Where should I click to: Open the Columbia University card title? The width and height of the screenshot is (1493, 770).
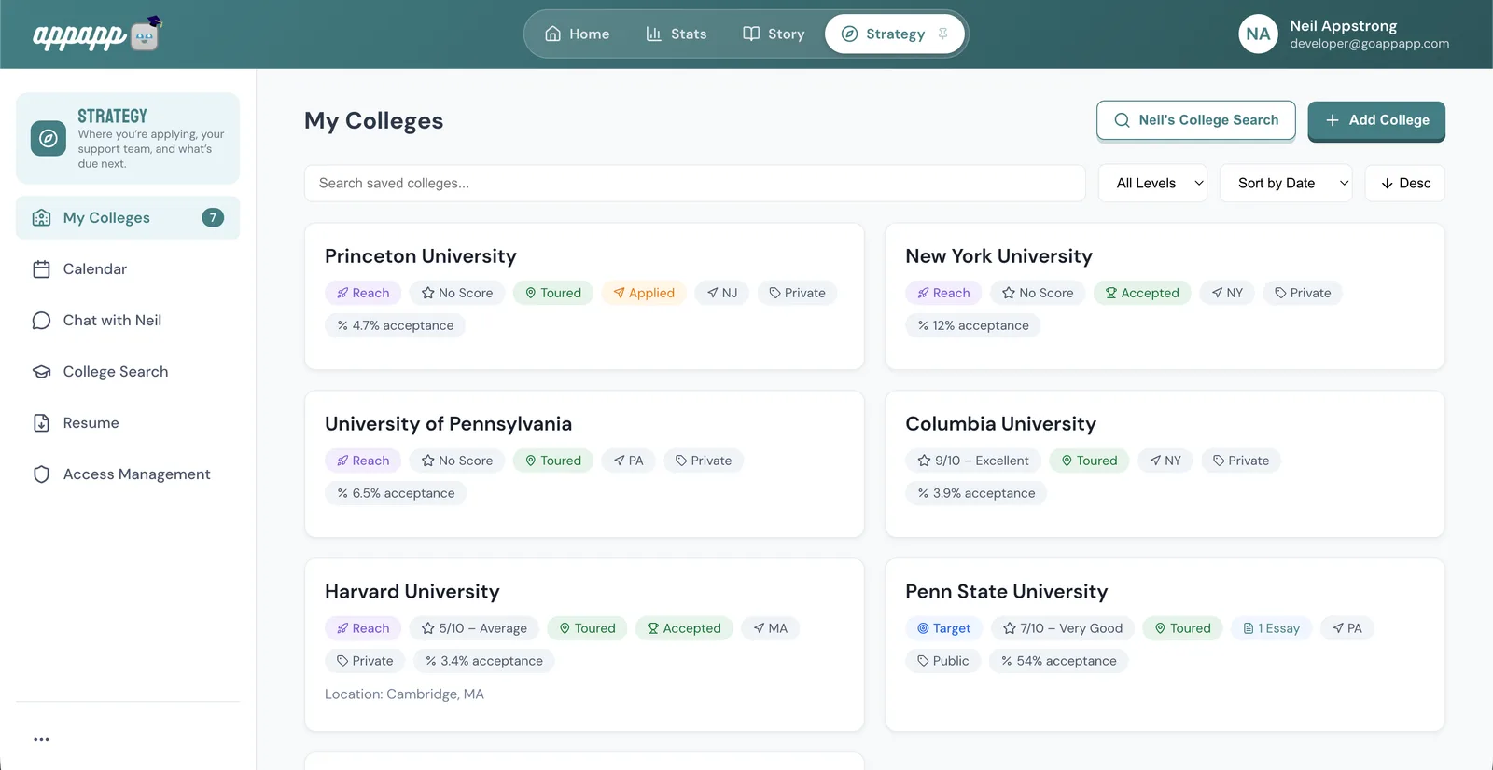[1000, 424]
